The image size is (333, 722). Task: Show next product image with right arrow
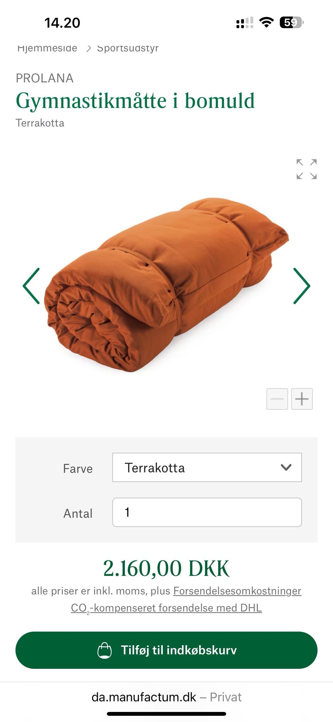[301, 286]
